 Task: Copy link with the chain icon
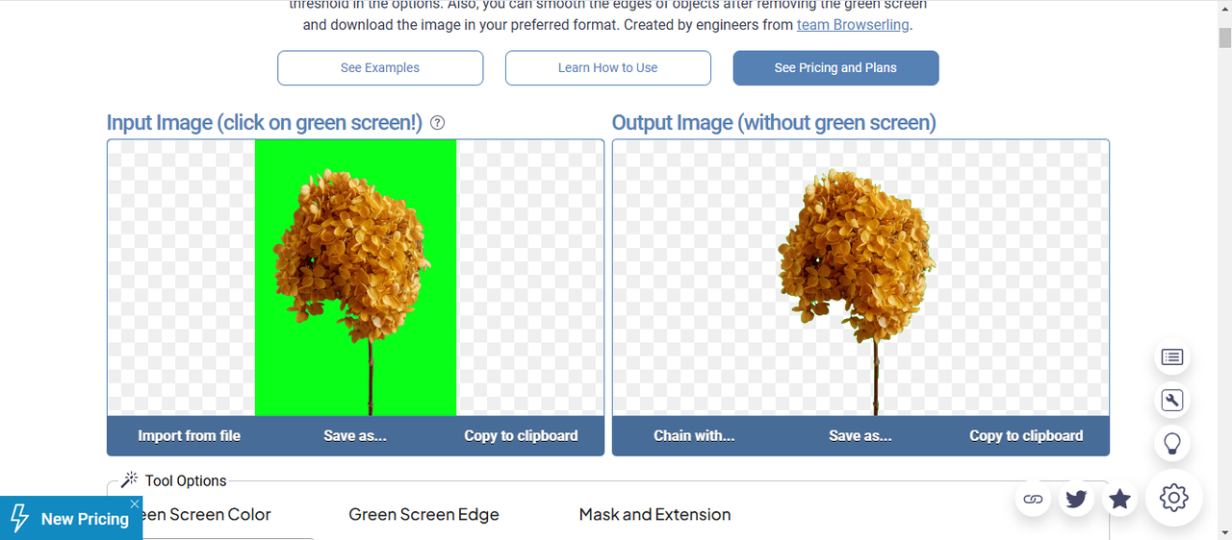(x=1033, y=499)
